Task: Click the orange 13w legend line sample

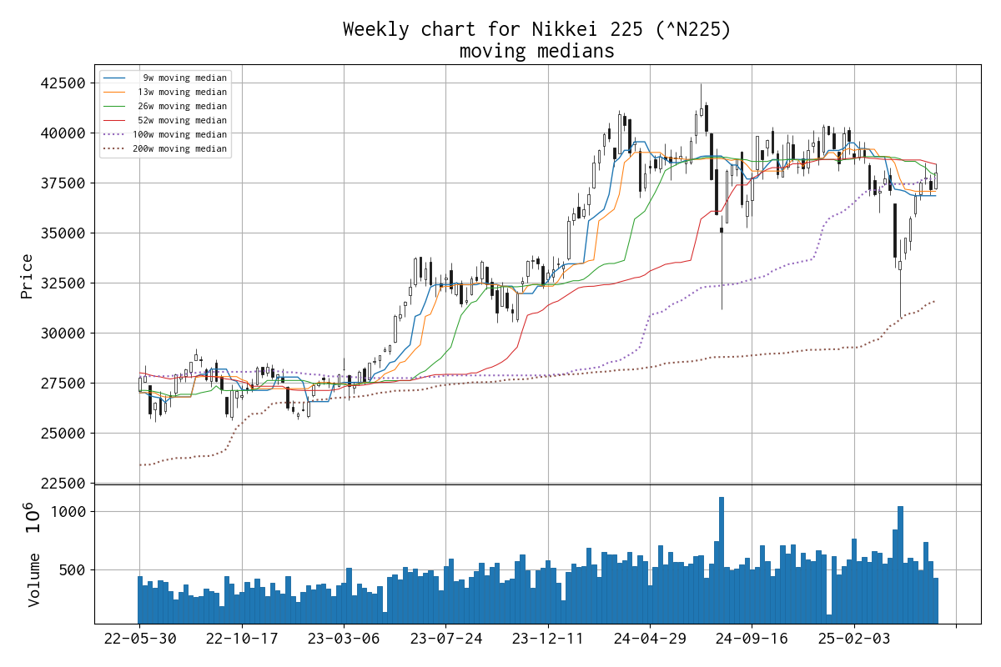Action: point(115,92)
